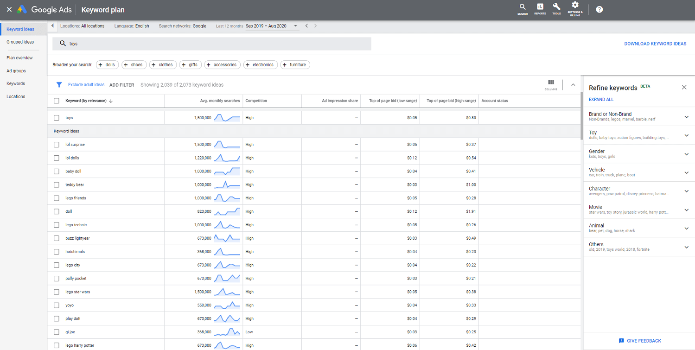Select the 'lol dolls' checkbox

coord(57,158)
